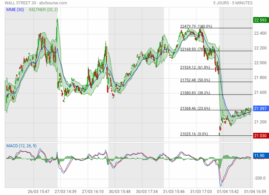This screenshot has height=195, width=269.
Task: Click the MME (30) indicator label
Action: coord(15,10)
